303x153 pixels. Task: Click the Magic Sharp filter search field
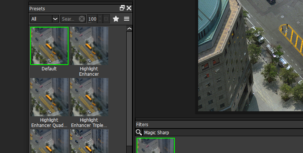coord(223,132)
